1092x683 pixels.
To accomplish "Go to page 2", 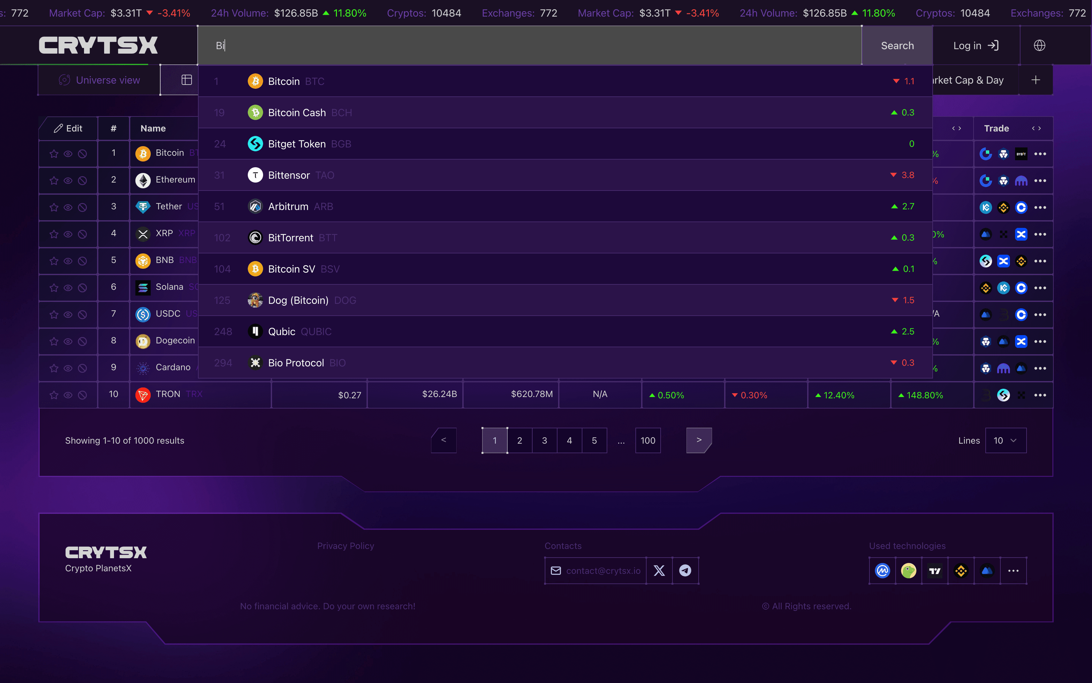I will [x=519, y=440].
